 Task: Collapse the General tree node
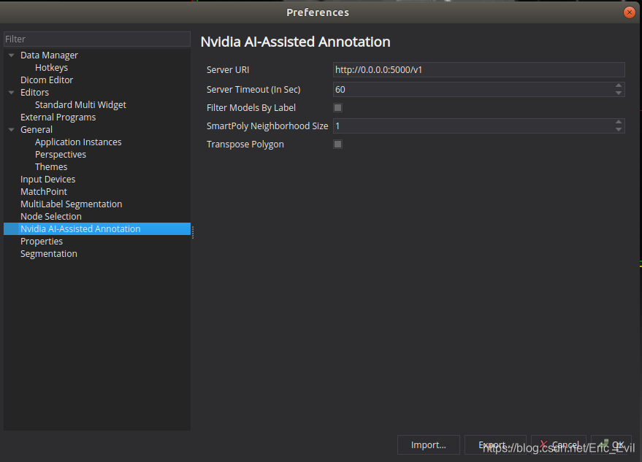[x=12, y=130]
